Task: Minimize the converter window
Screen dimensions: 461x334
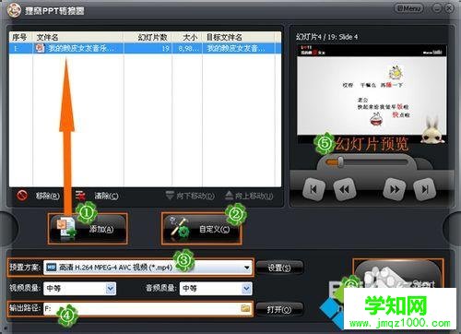Action: pos(437,8)
